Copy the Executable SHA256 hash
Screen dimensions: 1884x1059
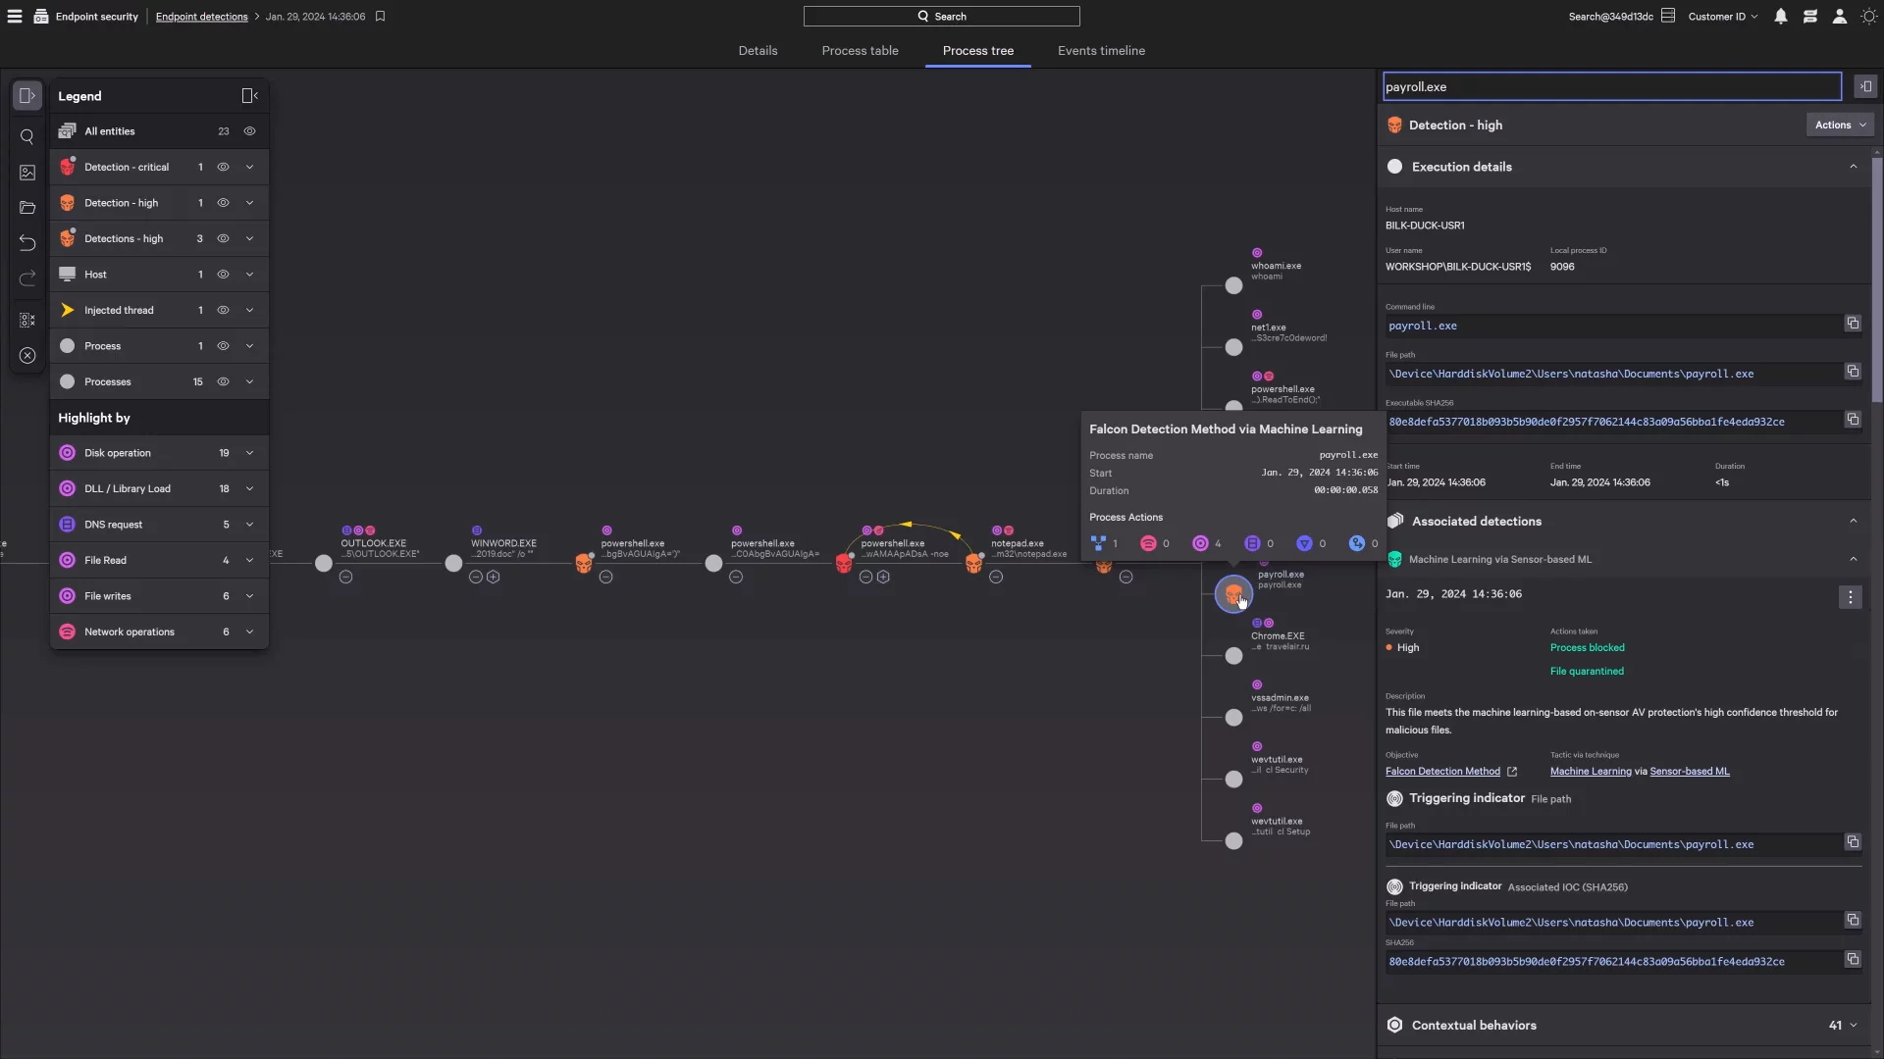pyautogui.click(x=1853, y=420)
